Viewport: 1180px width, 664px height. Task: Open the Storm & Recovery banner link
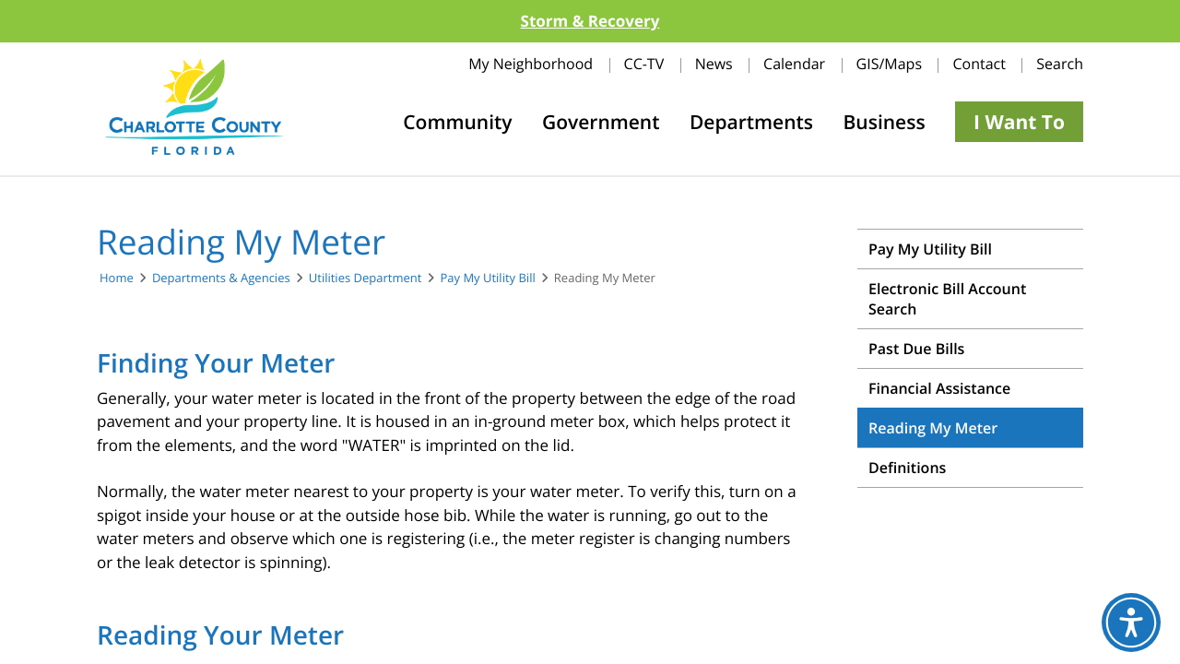click(589, 20)
